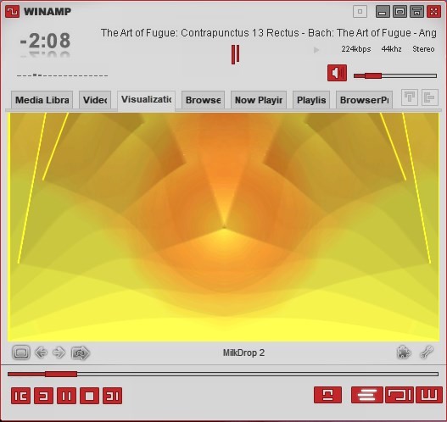447x422 pixels.
Task: Open the Video tab
Action: (95, 100)
